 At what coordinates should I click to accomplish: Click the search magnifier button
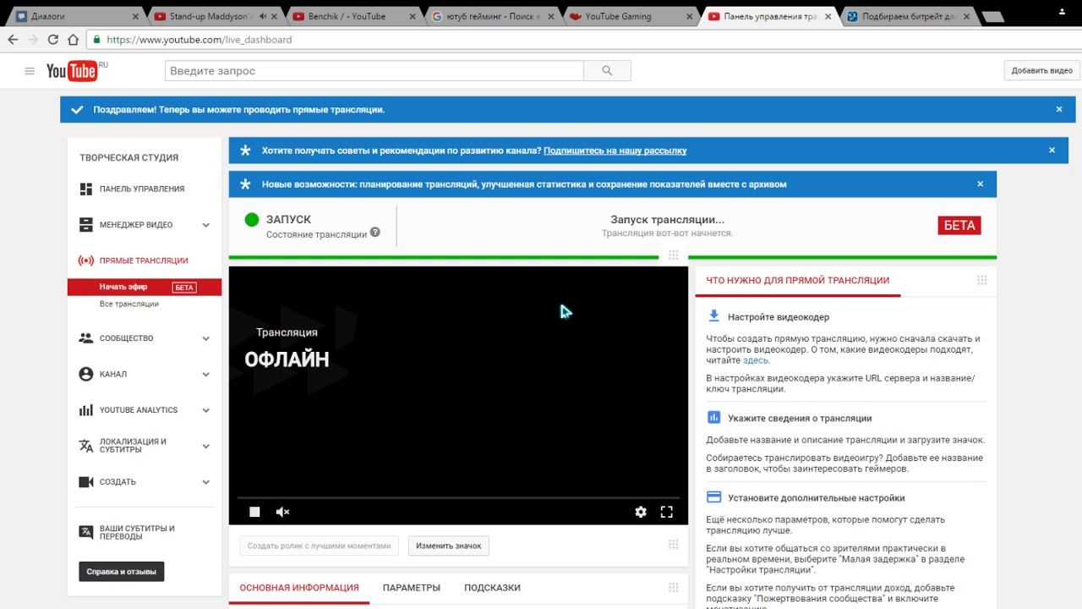click(607, 71)
